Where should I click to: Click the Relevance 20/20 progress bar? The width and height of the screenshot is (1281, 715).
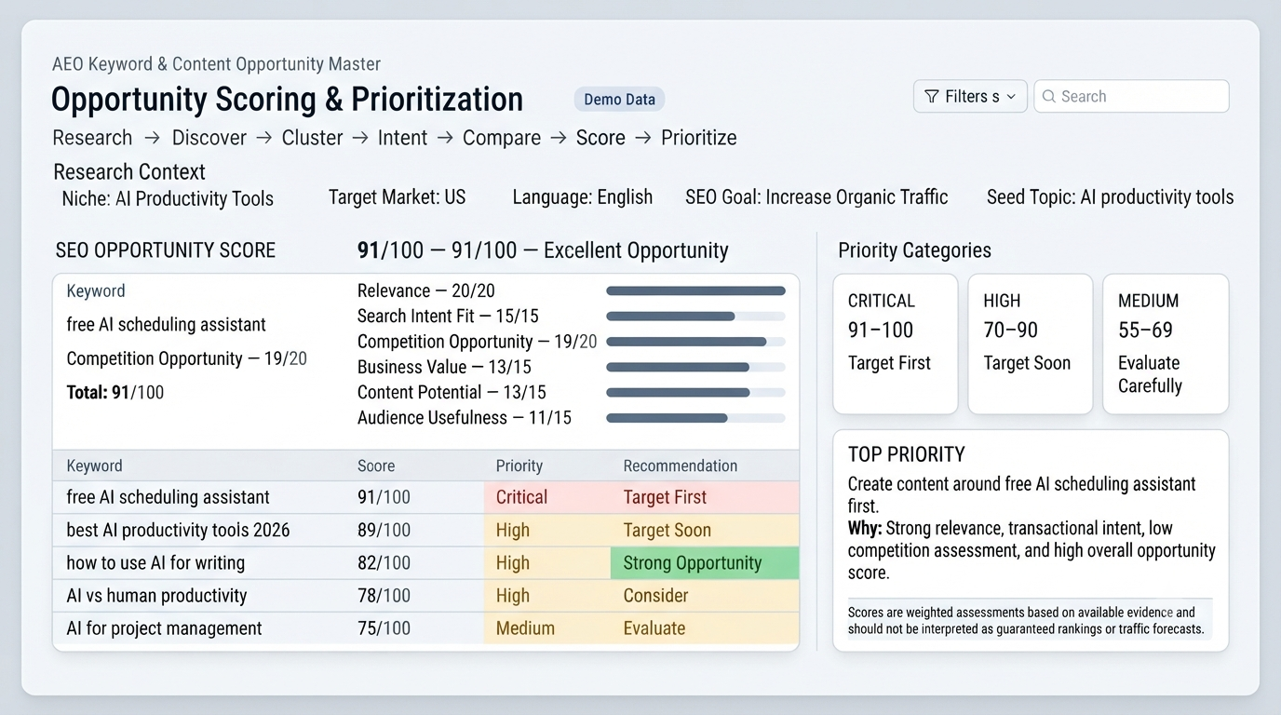[x=695, y=291]
